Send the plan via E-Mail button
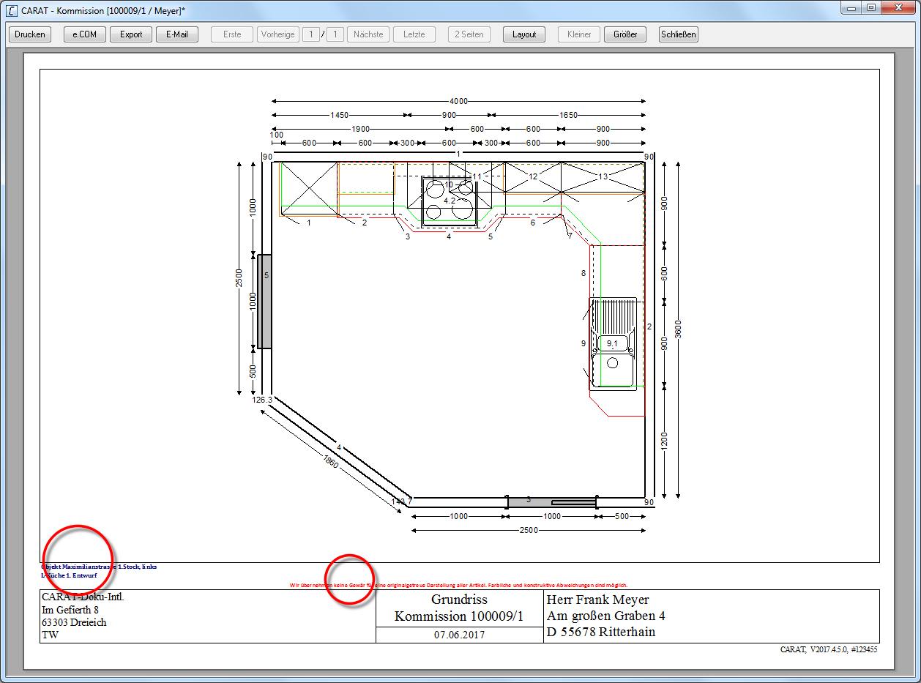 177,34
